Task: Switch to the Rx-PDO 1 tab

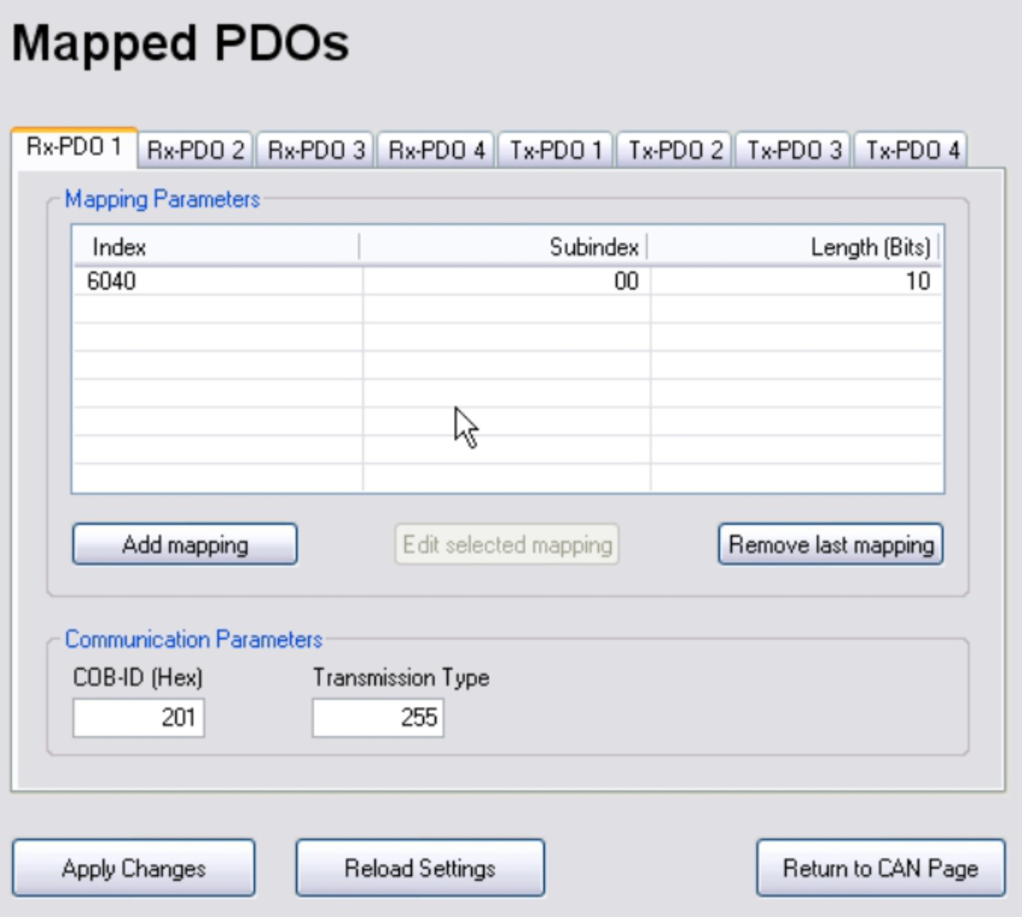Action: 74,148
